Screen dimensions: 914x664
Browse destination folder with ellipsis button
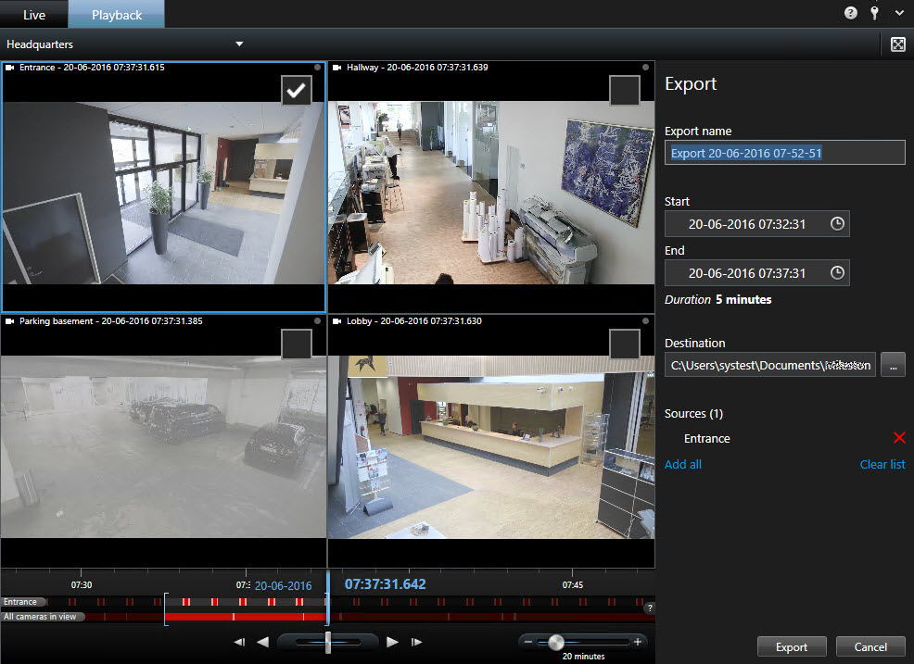point(892,365)
